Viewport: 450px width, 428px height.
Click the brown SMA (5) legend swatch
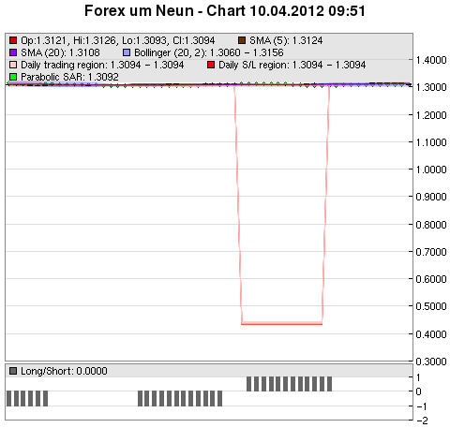coord(242,40)
